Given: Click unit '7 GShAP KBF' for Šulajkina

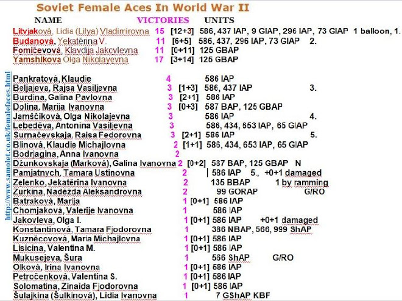Looking at the screenshot, I should 243,296.
